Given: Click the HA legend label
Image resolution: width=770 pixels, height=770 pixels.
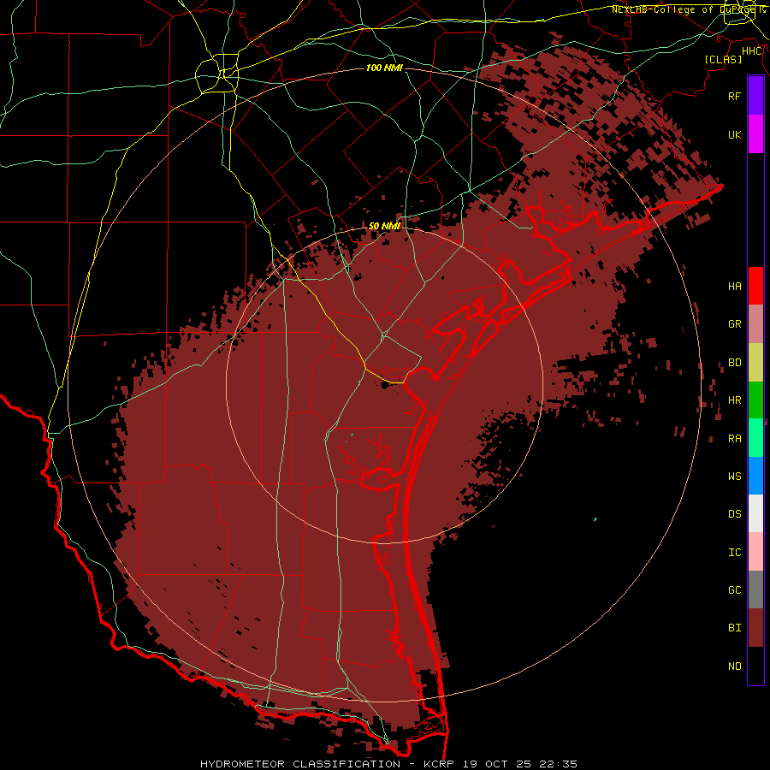Looking at the screenshot, I should [735, 286].
